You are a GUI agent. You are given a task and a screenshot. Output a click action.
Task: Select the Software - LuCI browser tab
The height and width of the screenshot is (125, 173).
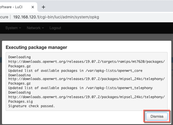click(x=18, y=7)
